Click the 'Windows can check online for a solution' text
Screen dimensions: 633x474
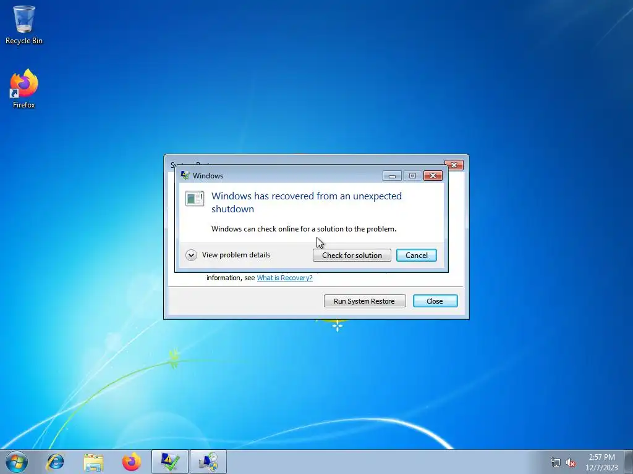304,229
